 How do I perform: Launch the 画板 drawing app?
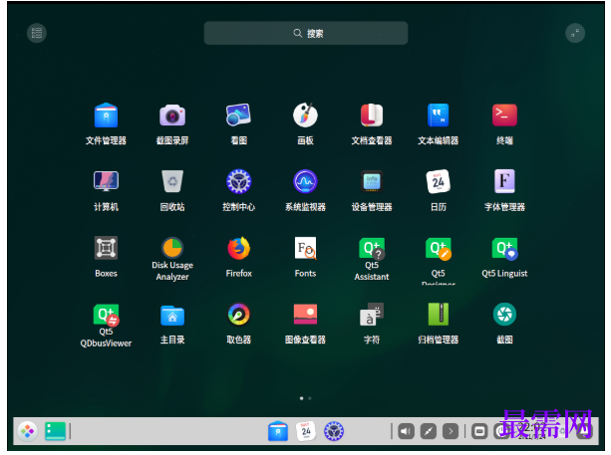(x=305, y=115)
